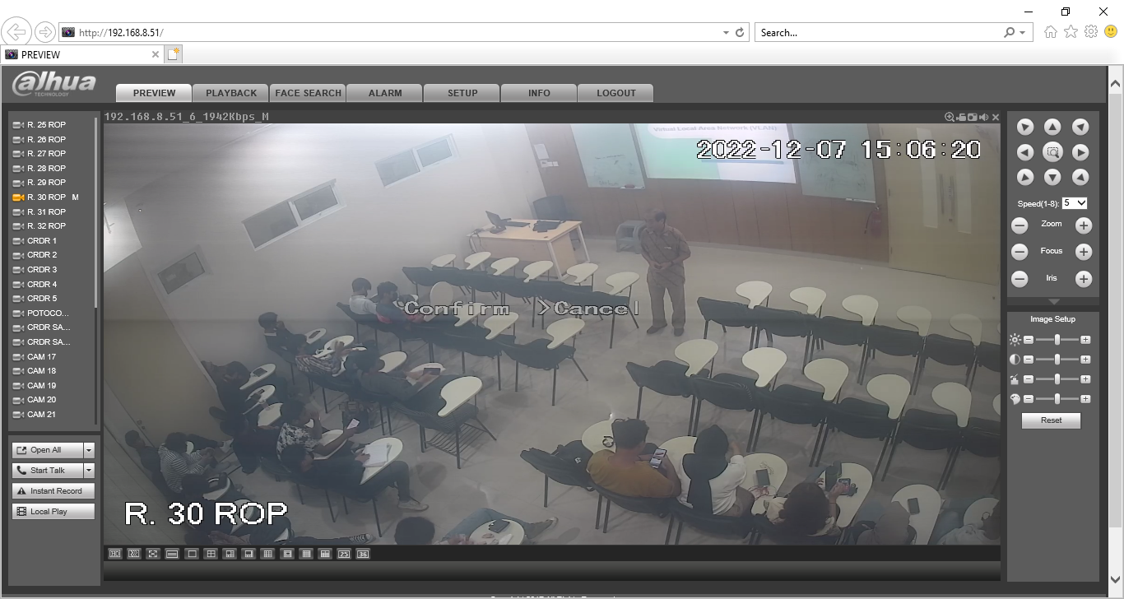Adjust the brightness slider
1124x599 pixels.
point(1057,340)
